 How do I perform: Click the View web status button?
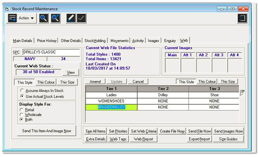pos(71,72)
